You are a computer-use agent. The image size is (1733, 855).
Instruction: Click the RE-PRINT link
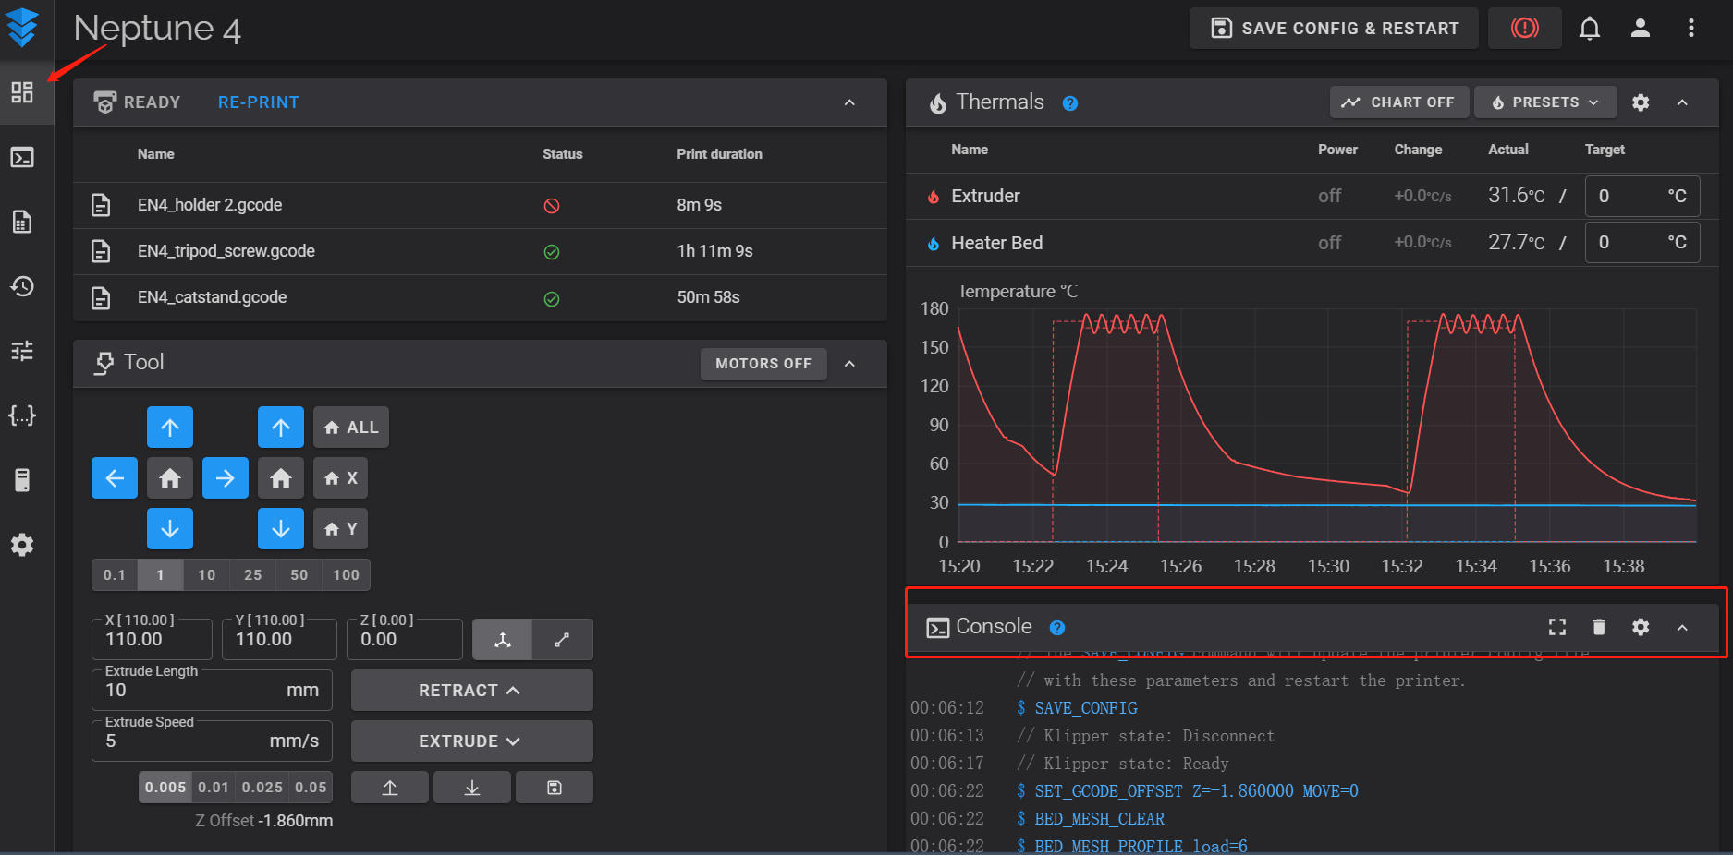point(259,102)
